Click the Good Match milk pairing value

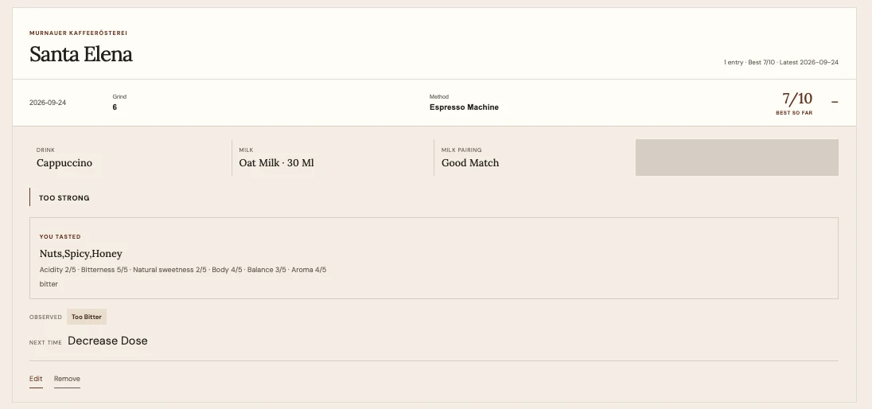[x=470, y=163]
